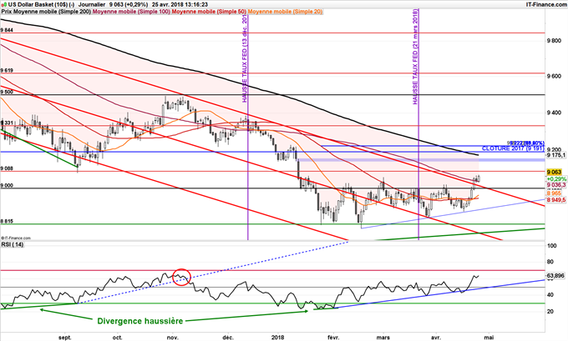Click the red 8 949,5 moving average tag
The width and height of the screenshot is (568, 341).
pyautogui.click(x=556, y=199)
